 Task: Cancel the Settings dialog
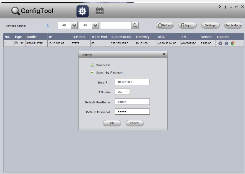(135, 123)
